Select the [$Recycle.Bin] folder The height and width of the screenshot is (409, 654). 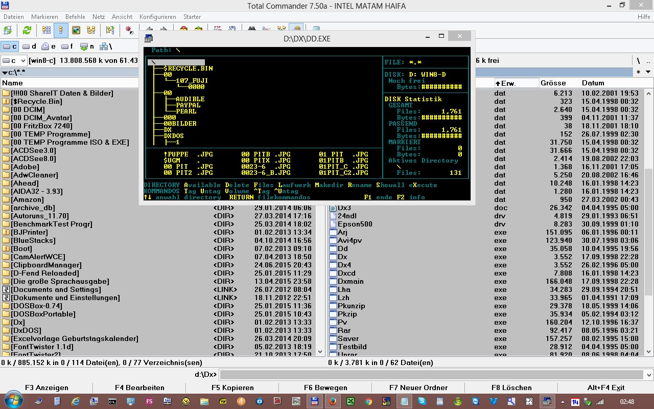[x=32, y=101]
